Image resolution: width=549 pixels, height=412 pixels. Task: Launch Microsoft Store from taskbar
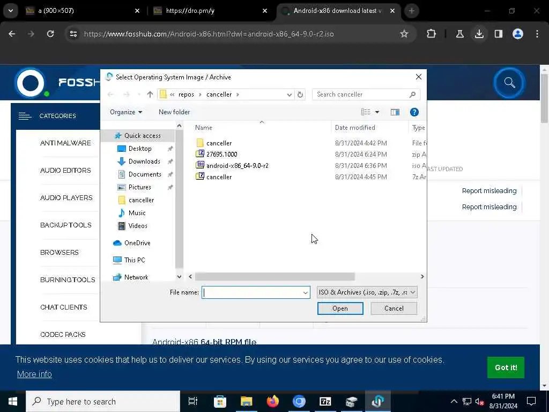220,401
